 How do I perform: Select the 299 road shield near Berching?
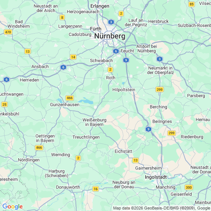click(159, 90)
